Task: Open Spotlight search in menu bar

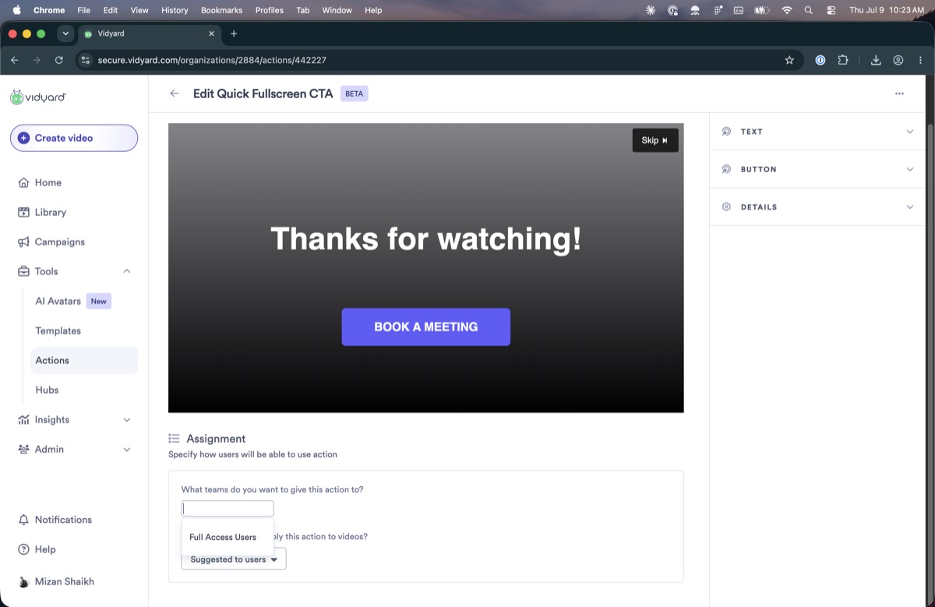Action: click(809, 10)
